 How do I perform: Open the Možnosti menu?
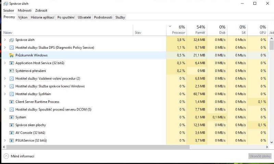[x=25, y=11]
